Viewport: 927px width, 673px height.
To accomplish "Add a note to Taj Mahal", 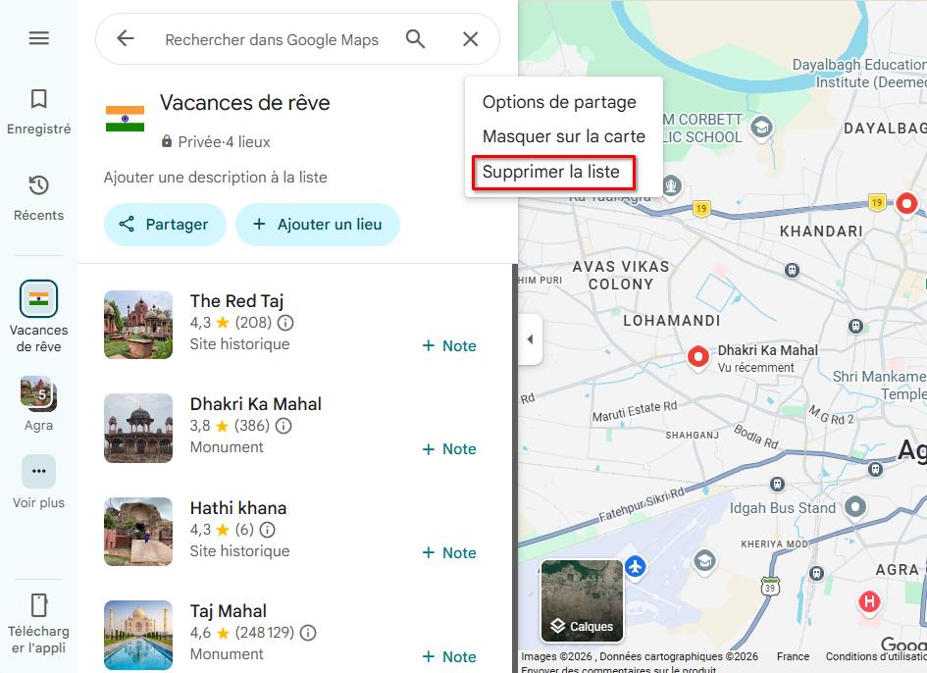I will (449, 655).
